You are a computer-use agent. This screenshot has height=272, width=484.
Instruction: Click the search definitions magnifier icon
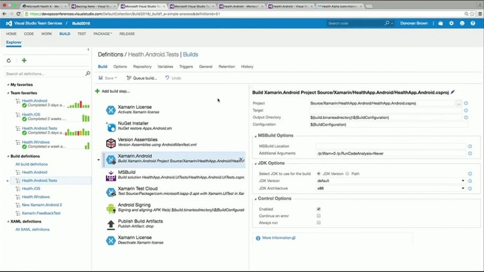(x=88, y=73)
